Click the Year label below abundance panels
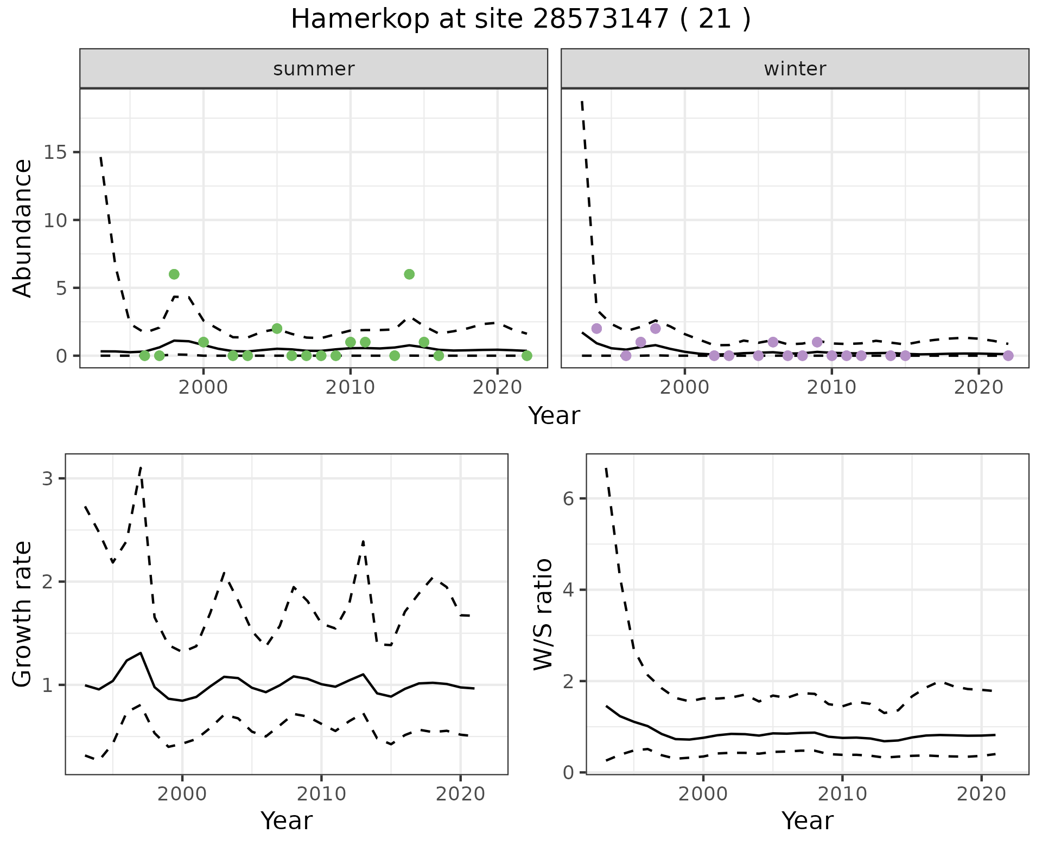The height and width of the screenshot is (846, 1042). coord(554,416)
